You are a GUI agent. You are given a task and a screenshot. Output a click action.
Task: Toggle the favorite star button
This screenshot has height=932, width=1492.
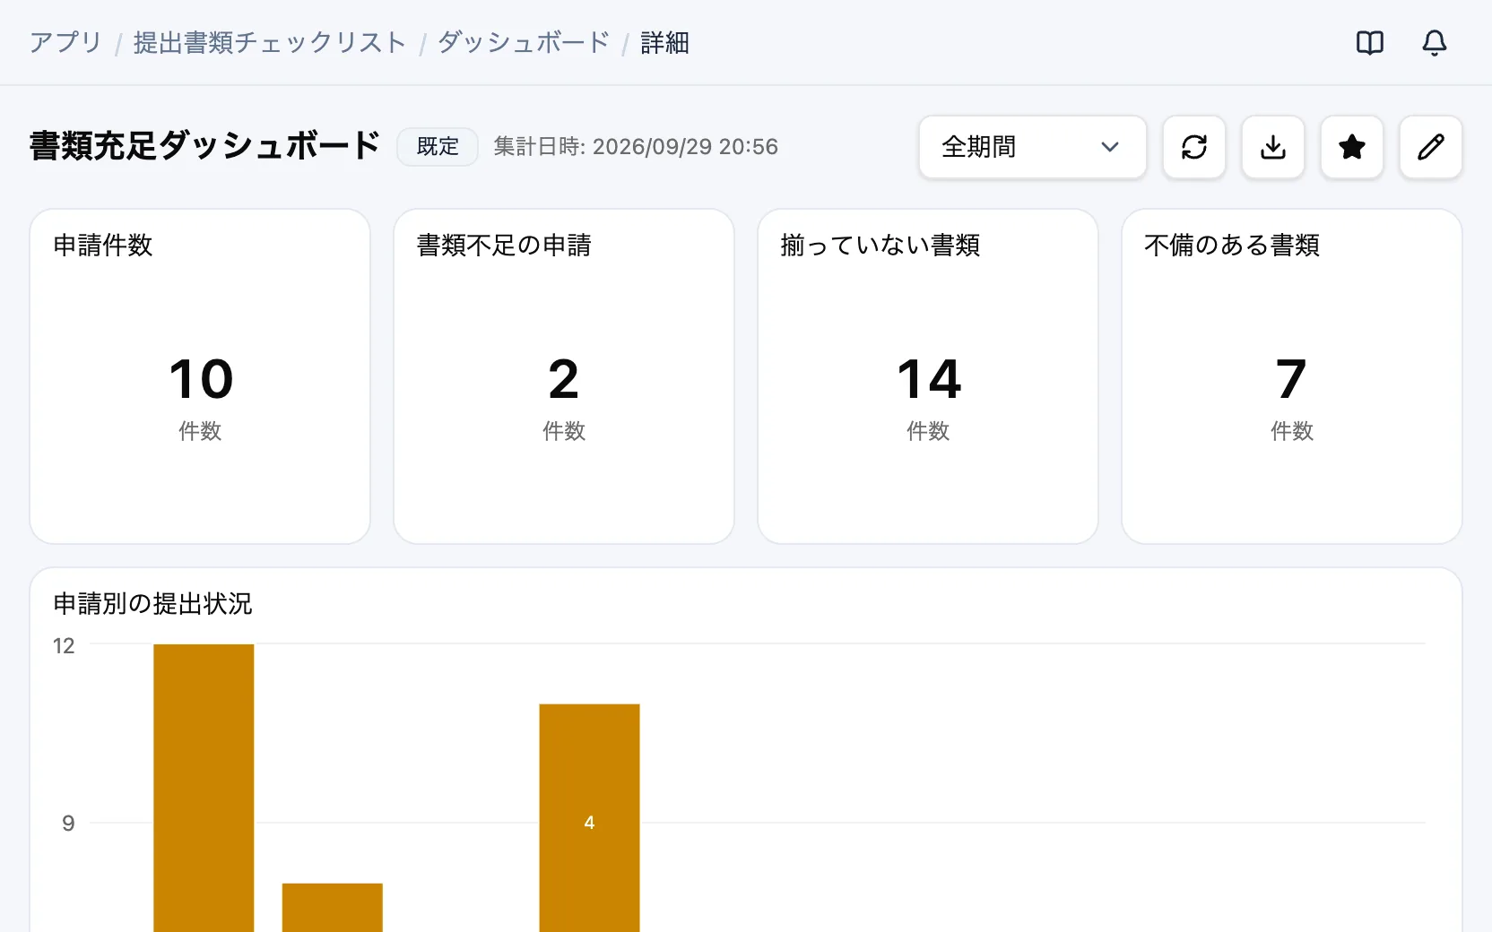1351,147
